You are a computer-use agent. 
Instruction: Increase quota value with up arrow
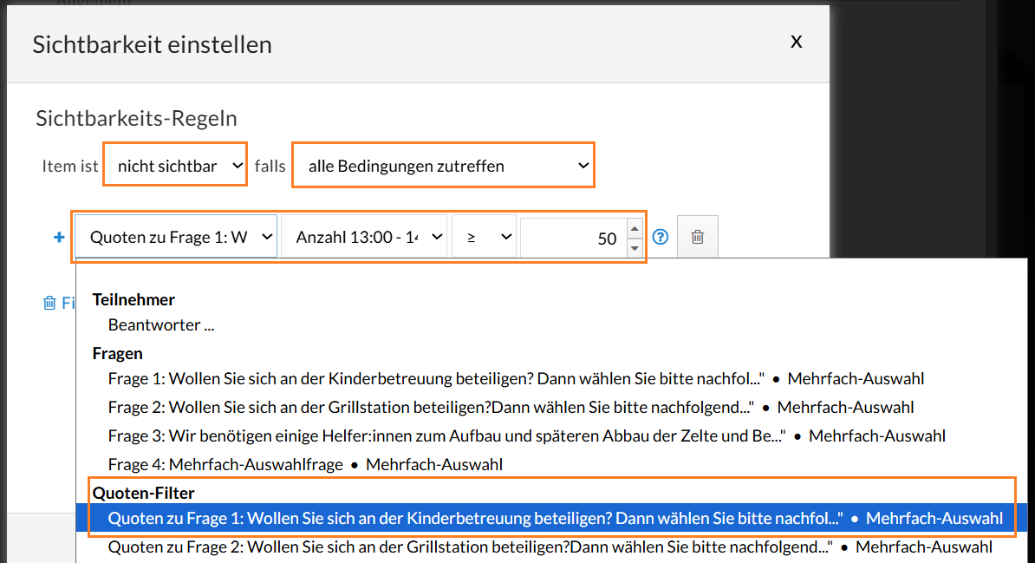tap(635, 230)
